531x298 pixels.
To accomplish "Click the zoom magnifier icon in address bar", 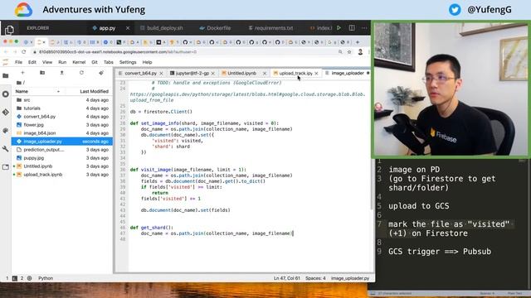I will tap(340, 52).
